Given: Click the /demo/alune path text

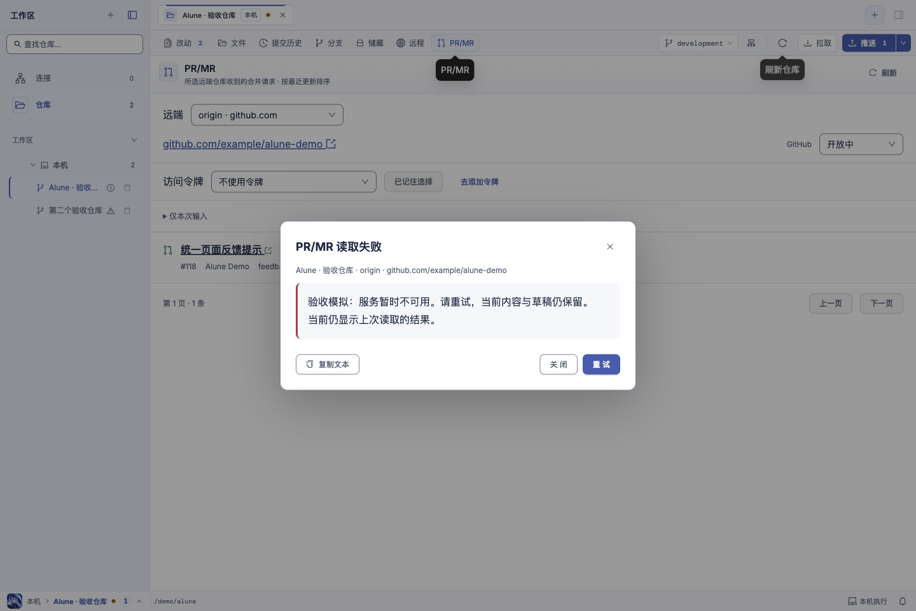Looking at the screenshot, I should (176, 601).
